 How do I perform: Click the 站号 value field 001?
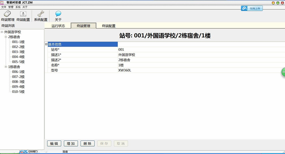121,49
